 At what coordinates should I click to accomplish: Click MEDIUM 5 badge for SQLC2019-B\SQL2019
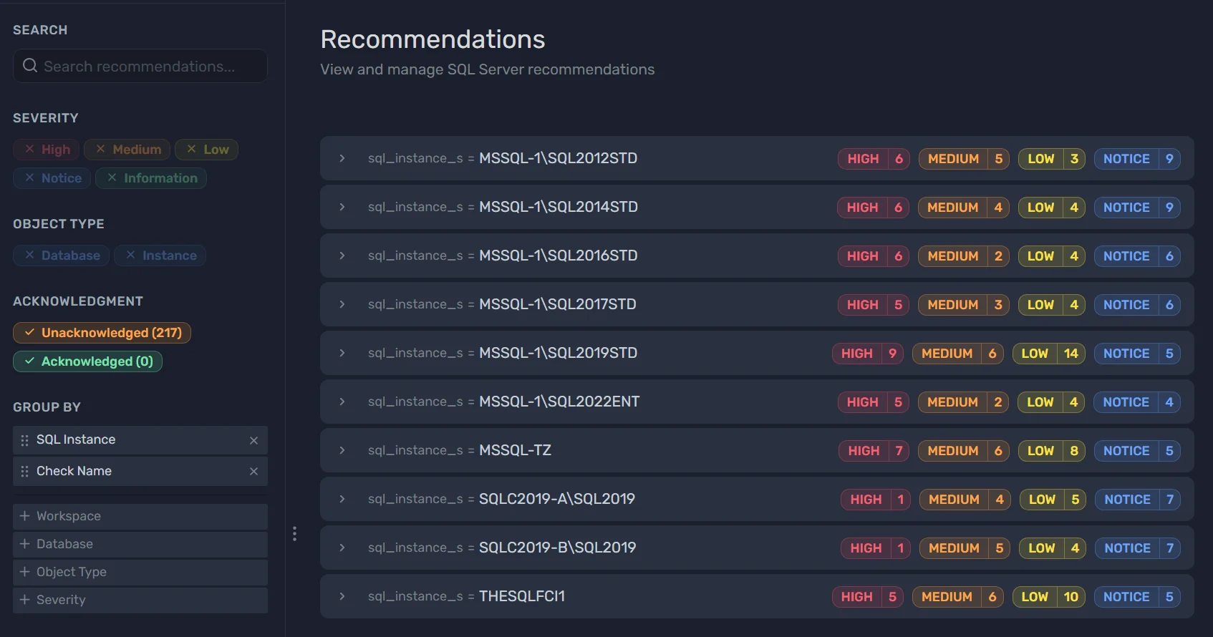(965, 548)
